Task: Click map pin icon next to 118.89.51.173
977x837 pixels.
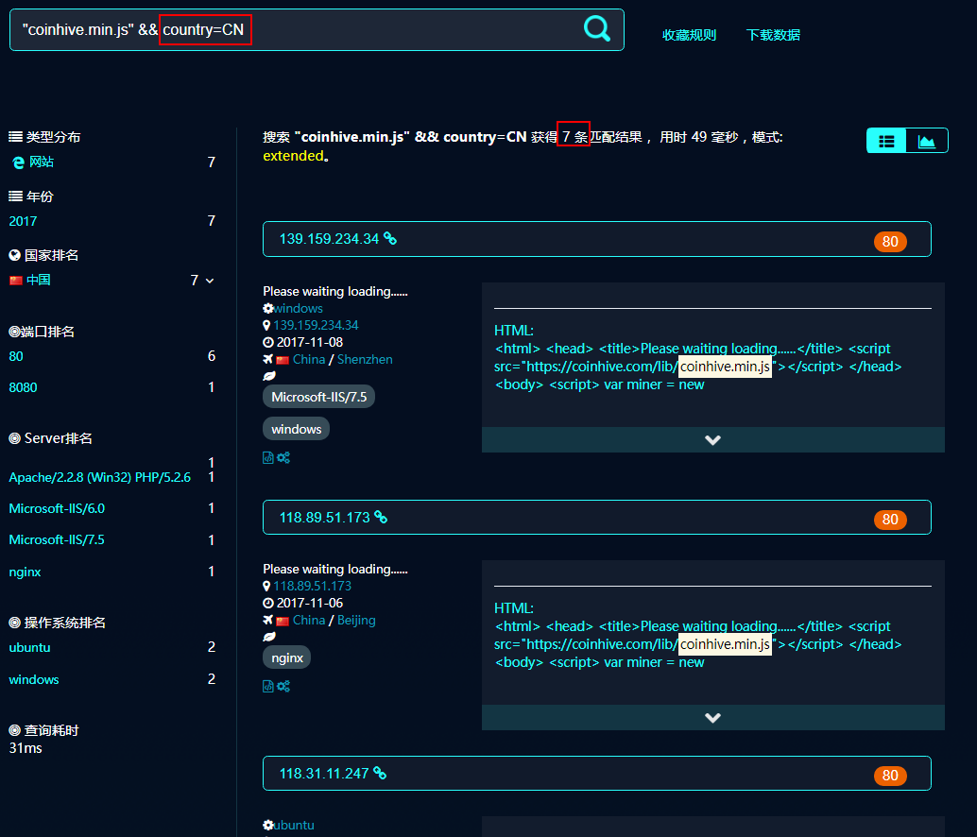Action: coord(266,586)
